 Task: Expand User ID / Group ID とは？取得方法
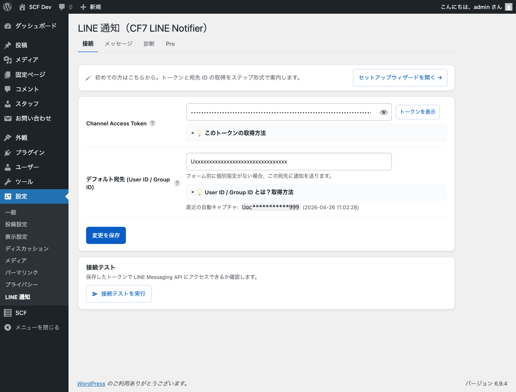click(x=316, y=192)
